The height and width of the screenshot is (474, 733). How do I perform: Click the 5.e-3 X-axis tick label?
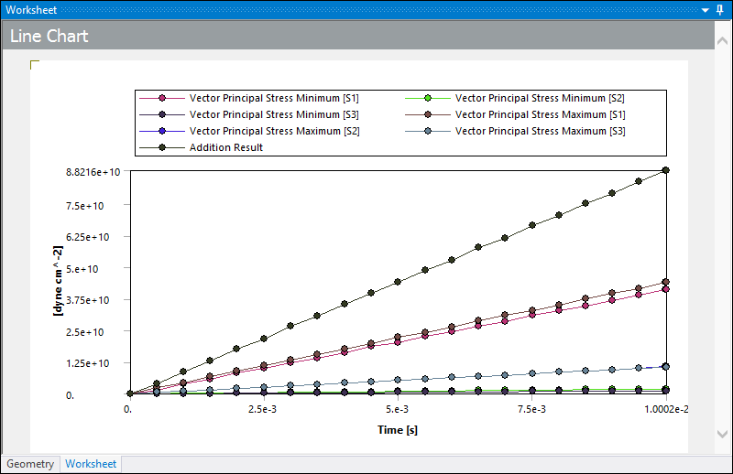pyautogui.click(x=398, y=410)
